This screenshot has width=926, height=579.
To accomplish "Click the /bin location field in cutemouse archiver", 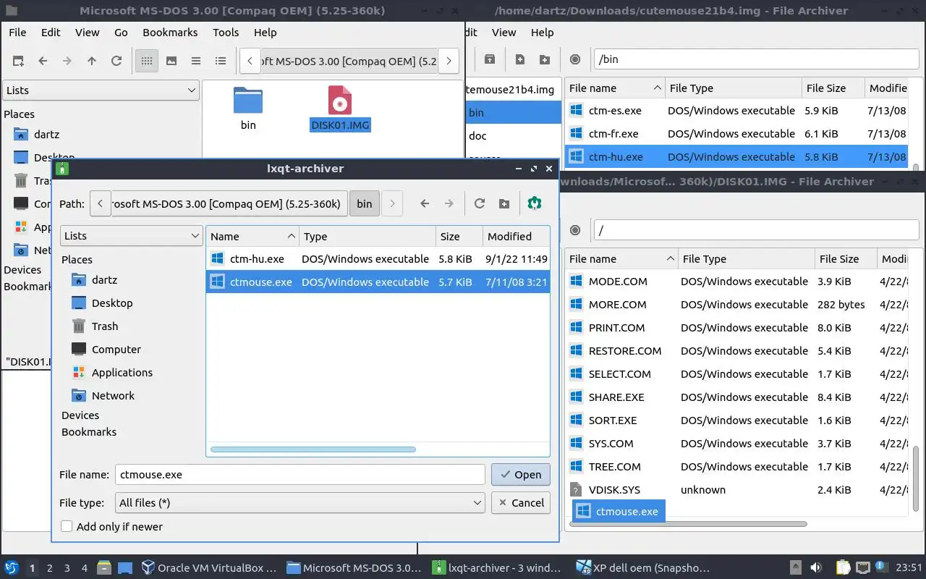I will click(x=755, y=59).
